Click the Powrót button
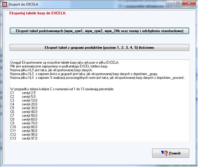Viewport: 198px width, 167px height. pyautogui.click(x=171, y=153)
